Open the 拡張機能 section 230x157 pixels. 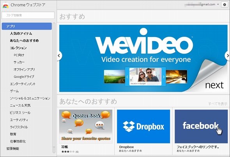pyautogui.click(x=13, y=148)
